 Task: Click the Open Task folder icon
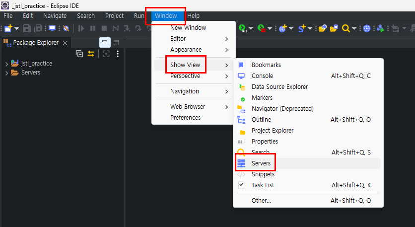point(334,28)
